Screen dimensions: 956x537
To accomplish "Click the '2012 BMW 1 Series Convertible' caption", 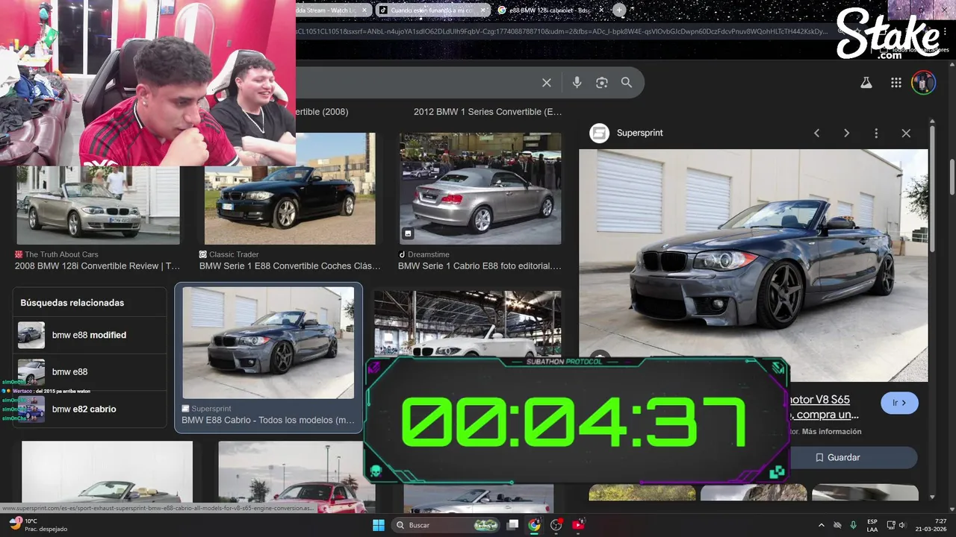I will click(488, 112).
